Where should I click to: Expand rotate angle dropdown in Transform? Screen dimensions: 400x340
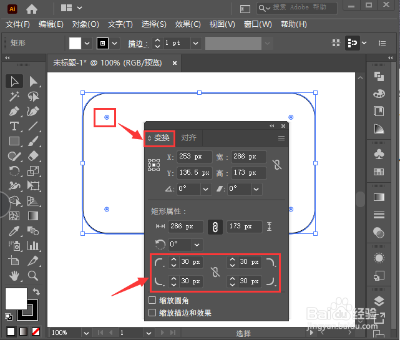tap(205, 189)
